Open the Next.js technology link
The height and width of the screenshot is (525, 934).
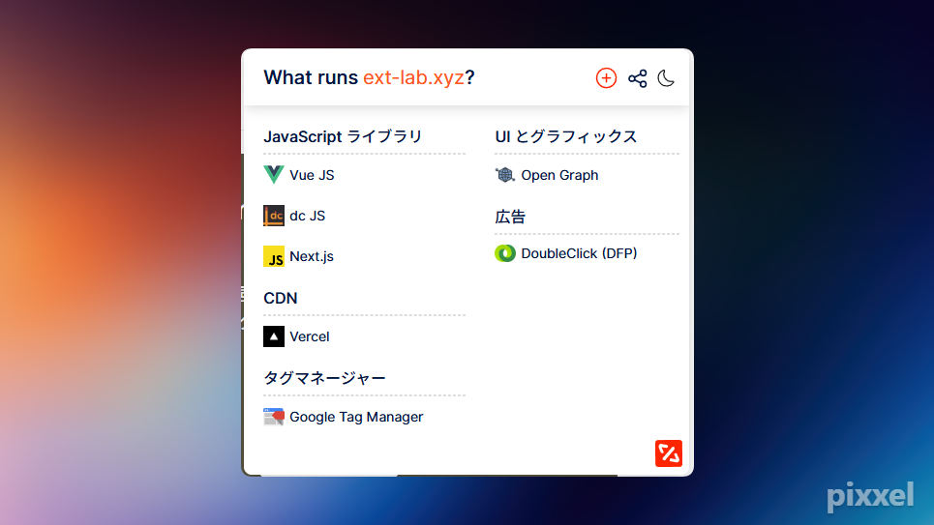tap(312, 256)
